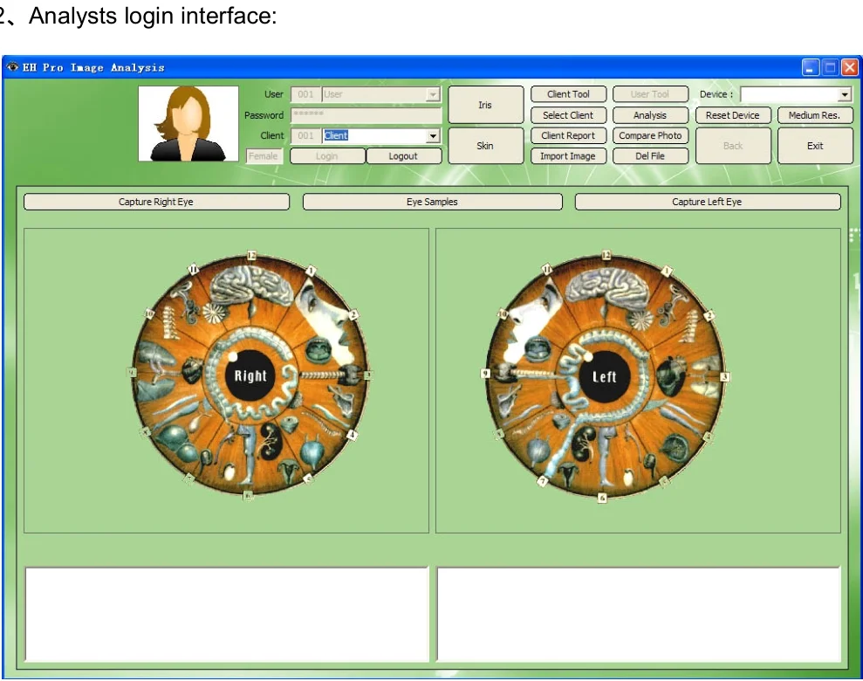Click the Password input field
This screenshot has width=863, height=681.
[x=366, y=115]
